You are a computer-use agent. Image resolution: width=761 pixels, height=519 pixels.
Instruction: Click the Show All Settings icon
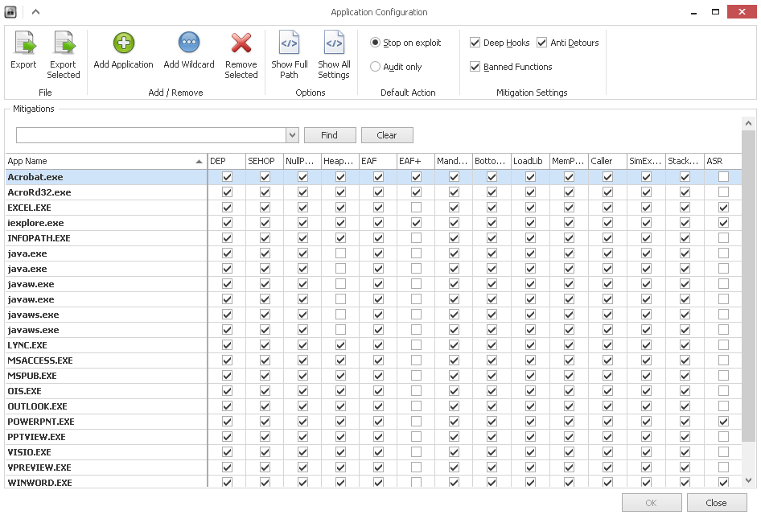[334, 43]
